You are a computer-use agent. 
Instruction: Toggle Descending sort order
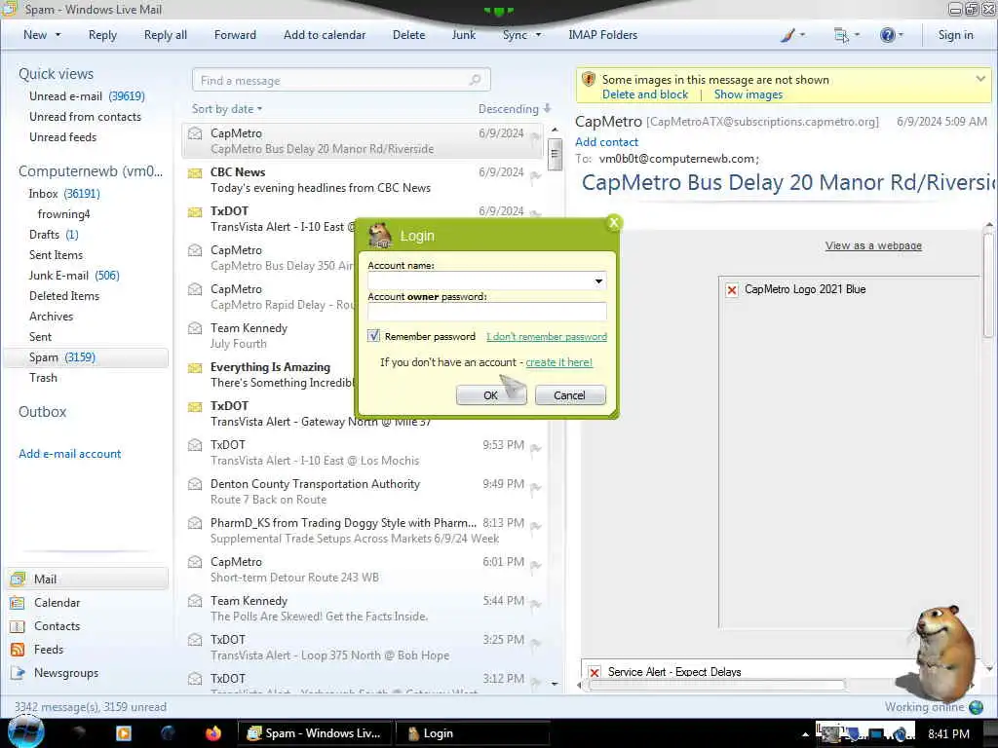pyautogui.click(x=515, y=109)
